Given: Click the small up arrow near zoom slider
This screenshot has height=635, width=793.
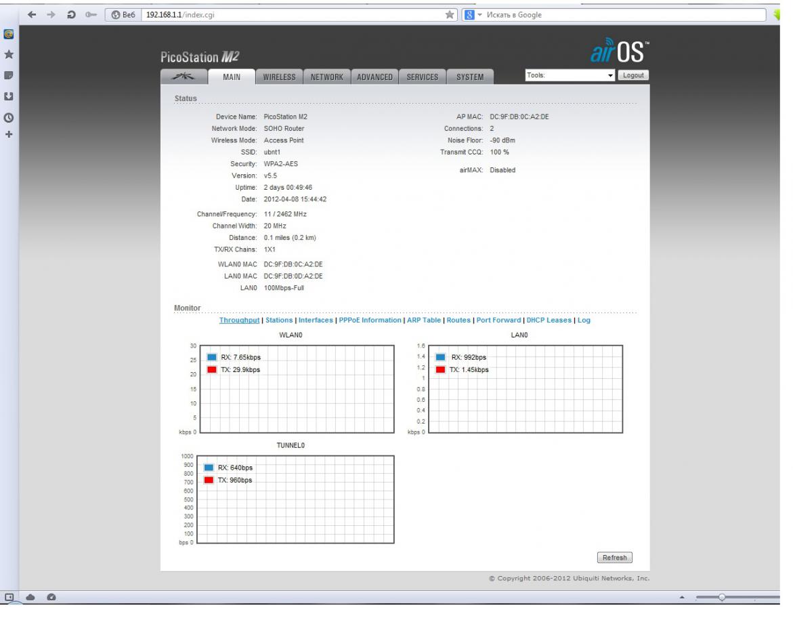Looking at the screenshot, I should click(x=682, y=597).
